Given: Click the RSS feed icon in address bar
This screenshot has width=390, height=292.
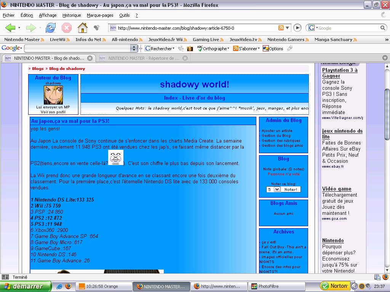Looking at the screenshot, I should pos(281,28).
